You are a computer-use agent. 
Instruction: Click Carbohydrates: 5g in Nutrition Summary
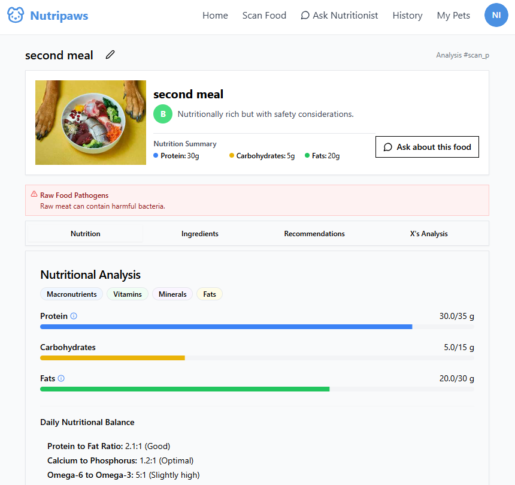tap(262, 155)
